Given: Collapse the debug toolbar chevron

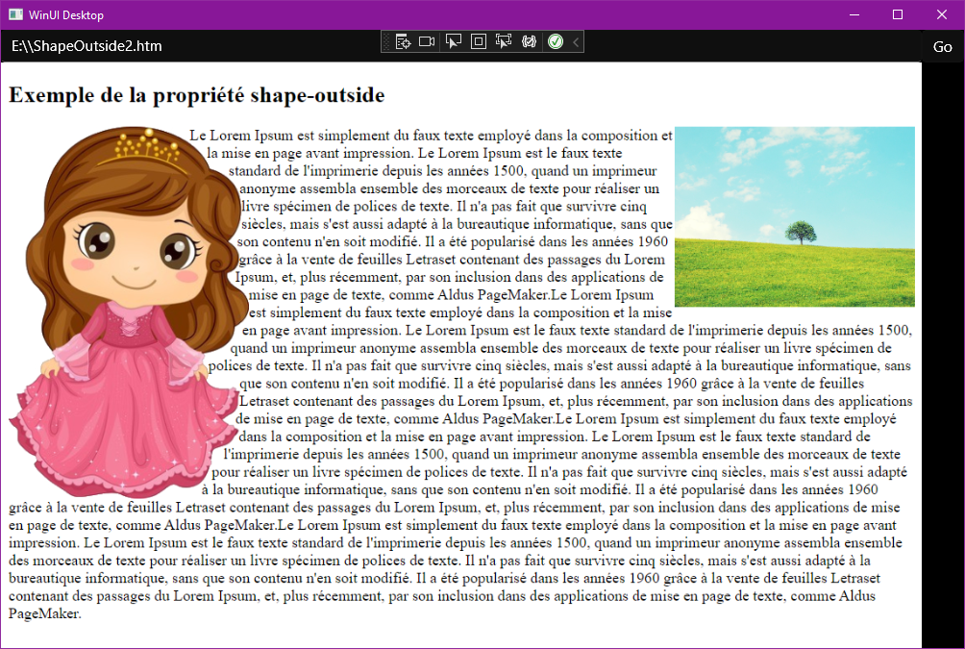Looking at the screenshot, I should pyautogui.click(x=576, y=42).
